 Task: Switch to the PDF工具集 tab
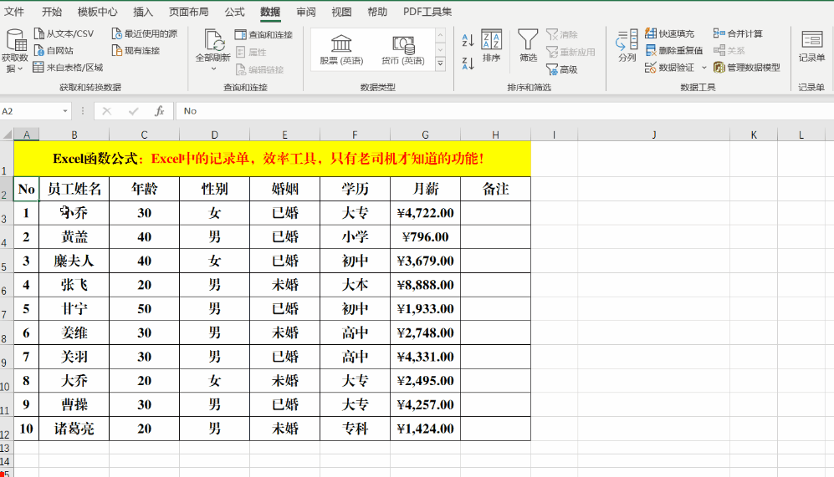point(427,12)
